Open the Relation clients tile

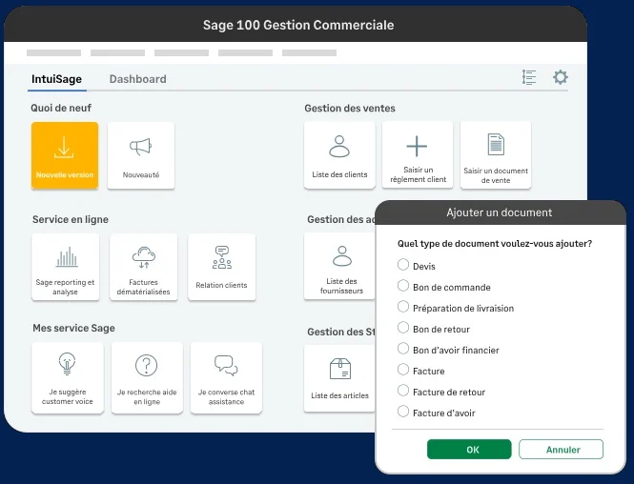tap(221, 267)
